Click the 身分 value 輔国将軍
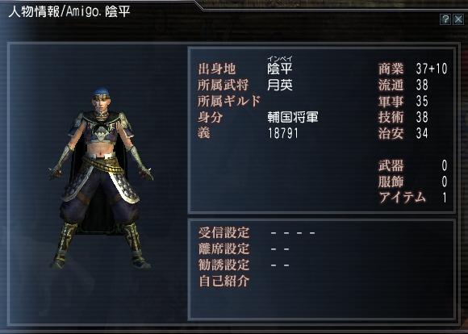The width and height of the screenshot is (468, 334). click(293, 117)
